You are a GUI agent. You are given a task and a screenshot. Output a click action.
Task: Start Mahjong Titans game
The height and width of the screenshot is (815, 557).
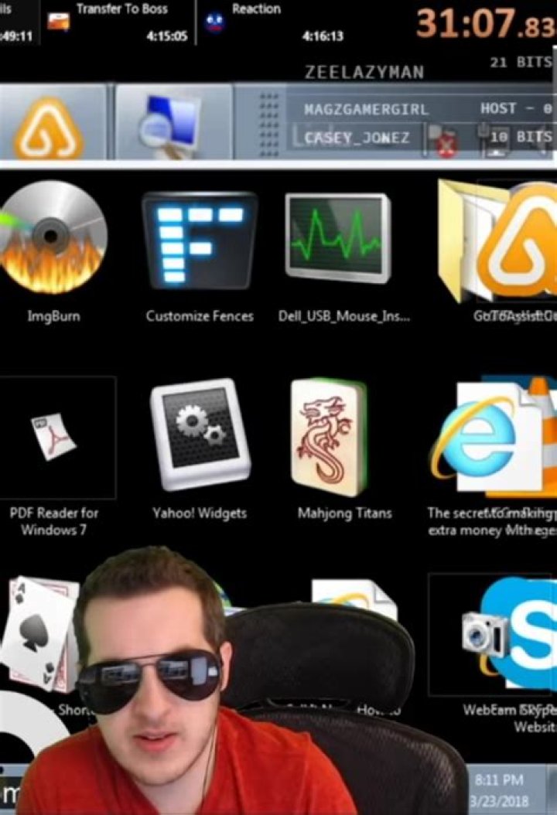(329, 438)
